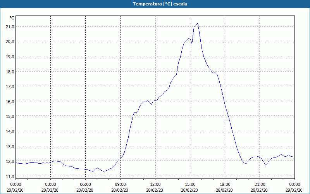Viewport: 310px width, 194px height.
Task: Click the 18:00 time label
Action: pos(225,185)
